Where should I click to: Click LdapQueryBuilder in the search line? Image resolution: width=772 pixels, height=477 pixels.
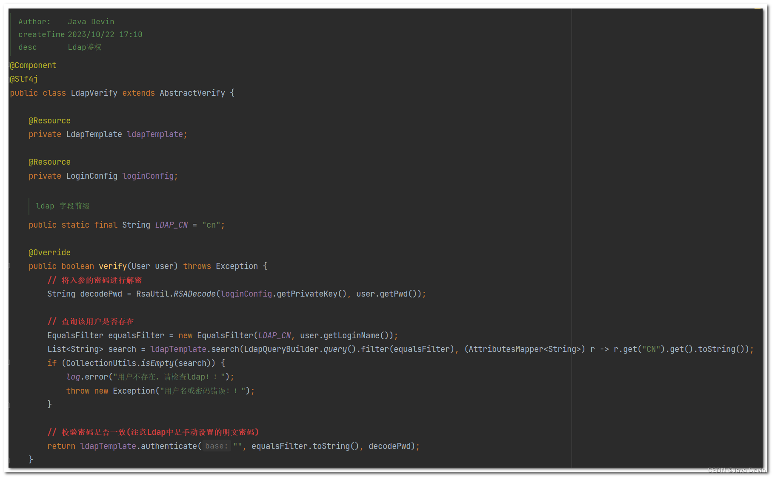[x=281, y=349]
